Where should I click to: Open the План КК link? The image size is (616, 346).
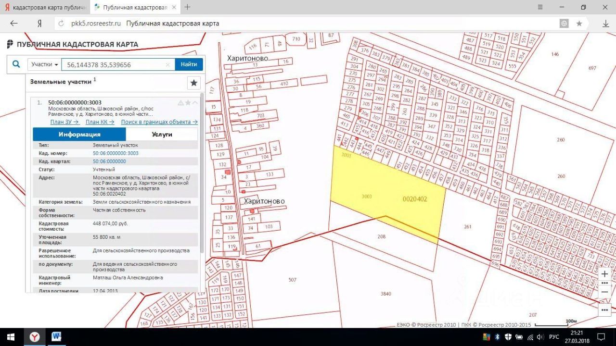pyautogui.click(x=100, y=122)
